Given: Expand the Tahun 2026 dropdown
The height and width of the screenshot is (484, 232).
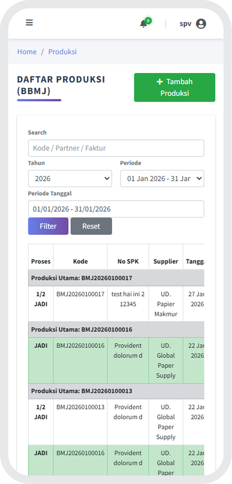Looking at the screenshot, I should click(x=70, y=179).
